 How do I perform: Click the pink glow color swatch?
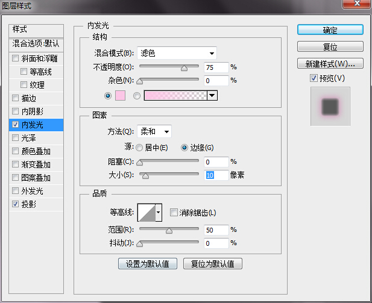coord(120,95)
